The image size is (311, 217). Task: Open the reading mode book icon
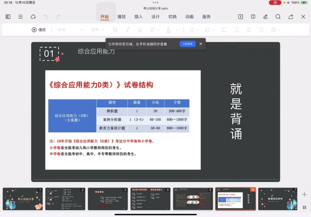253,17
